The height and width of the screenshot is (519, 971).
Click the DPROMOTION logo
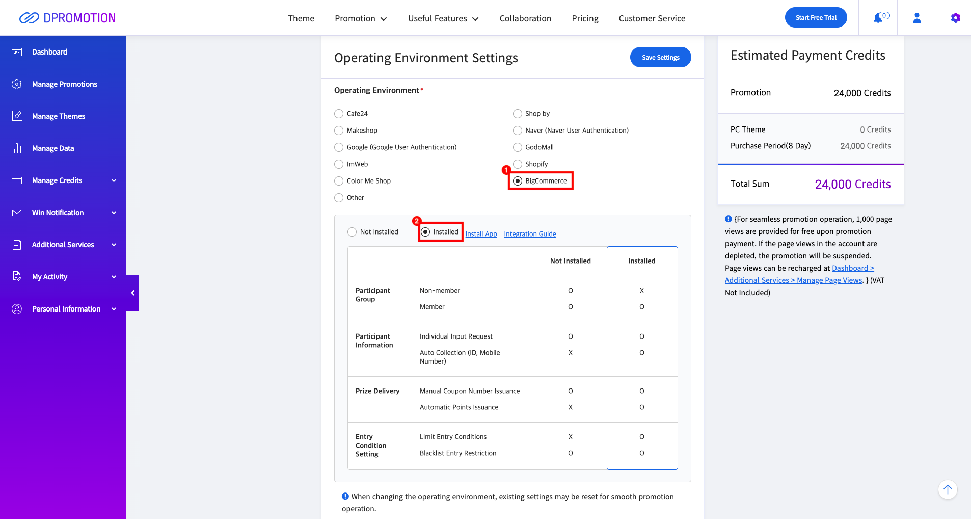[x=67, y=18]
